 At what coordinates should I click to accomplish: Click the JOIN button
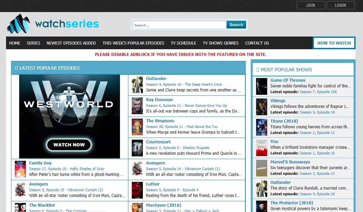(x=311, y=5)
